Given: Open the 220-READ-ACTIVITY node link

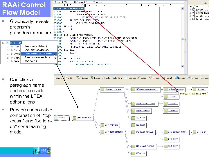Looking at the screenshot, I should [x=145, y=104].
